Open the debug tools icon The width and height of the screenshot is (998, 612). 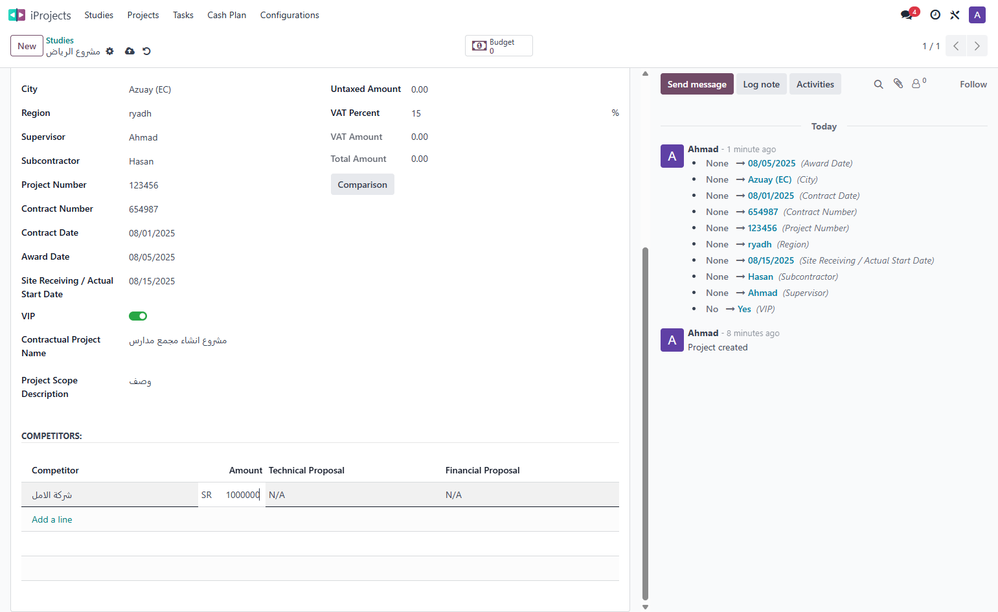(x=955, y=15)
